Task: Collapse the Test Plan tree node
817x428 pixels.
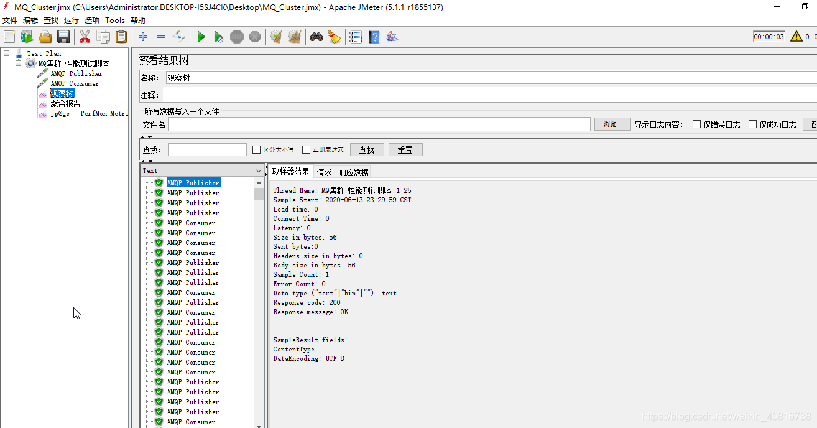Action: click(7, 53)
